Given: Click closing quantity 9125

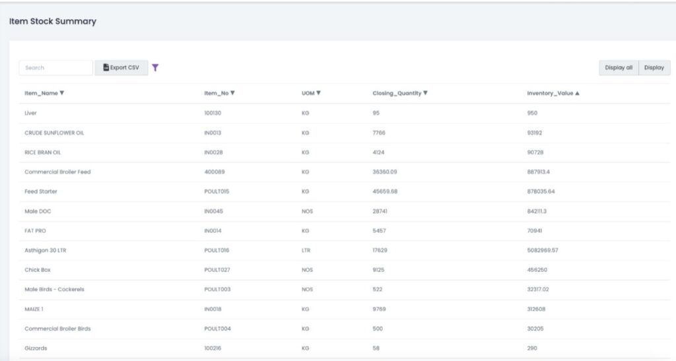Looking at the screenshot, I should point(378,270).
